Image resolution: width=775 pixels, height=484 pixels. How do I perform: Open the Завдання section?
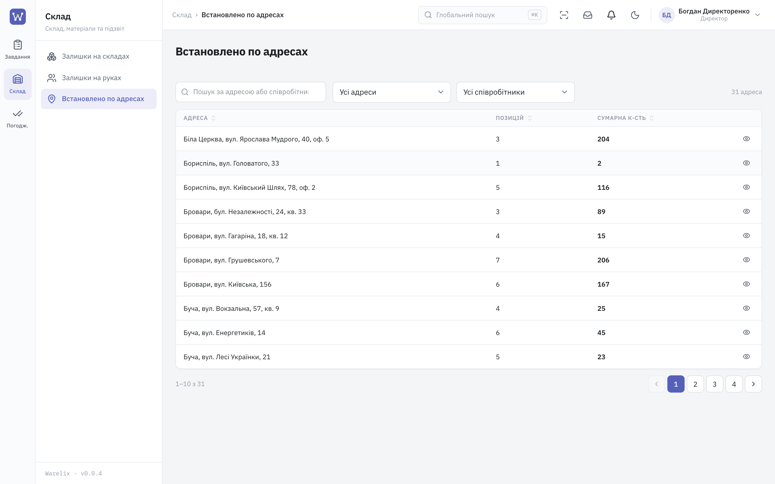pos(17,50)
